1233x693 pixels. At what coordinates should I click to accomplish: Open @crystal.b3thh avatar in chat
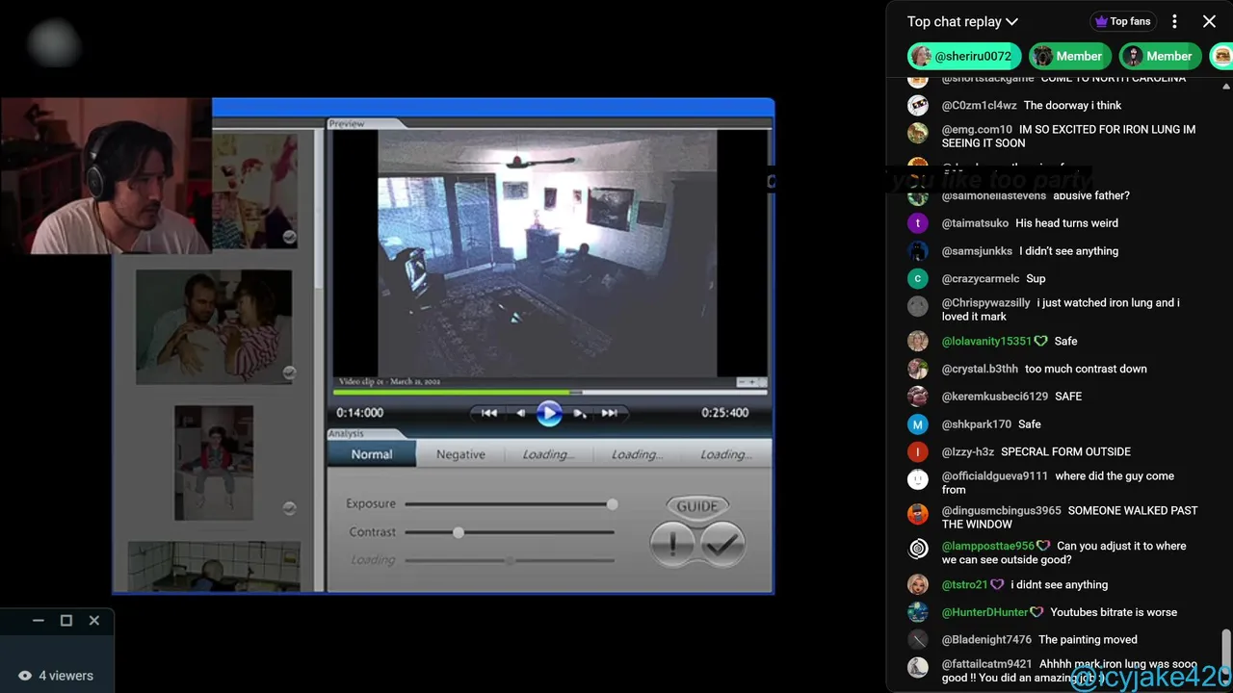click(918, 370)
